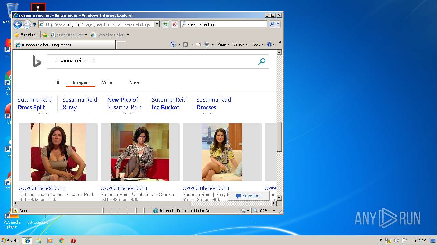Open third image thumbnail with Tower Bridge
The image size is (437, 245).
222,152
